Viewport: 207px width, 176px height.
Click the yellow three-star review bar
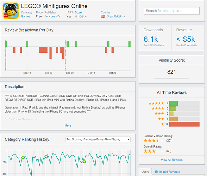click(171, 114)
